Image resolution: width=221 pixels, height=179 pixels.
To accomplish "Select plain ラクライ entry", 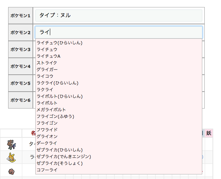I will click(119, 89).
